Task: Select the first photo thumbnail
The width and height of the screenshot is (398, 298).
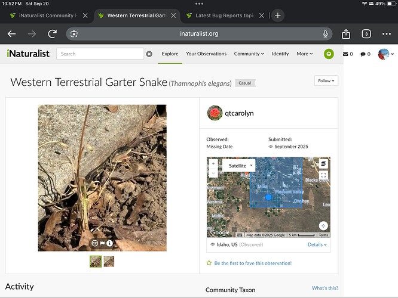Action: (96, 262)
